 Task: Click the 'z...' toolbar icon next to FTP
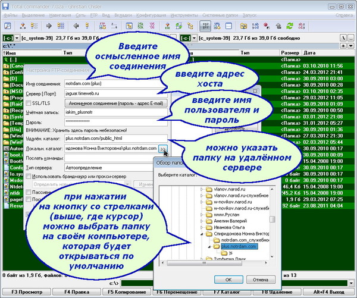coord(114,26)
